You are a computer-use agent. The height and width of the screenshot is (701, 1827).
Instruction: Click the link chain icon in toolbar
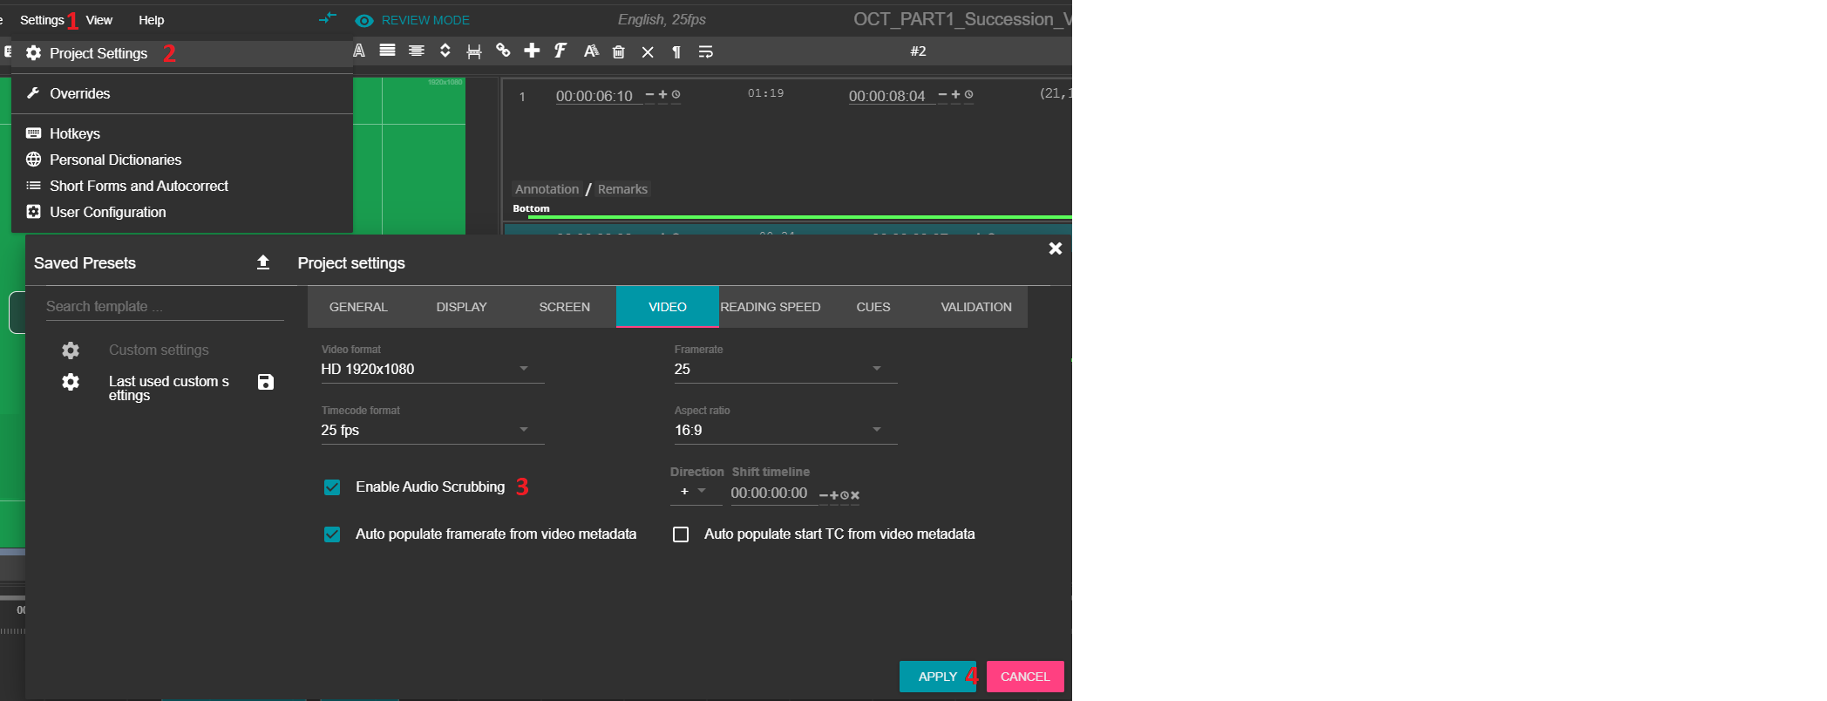coord(503,51)
